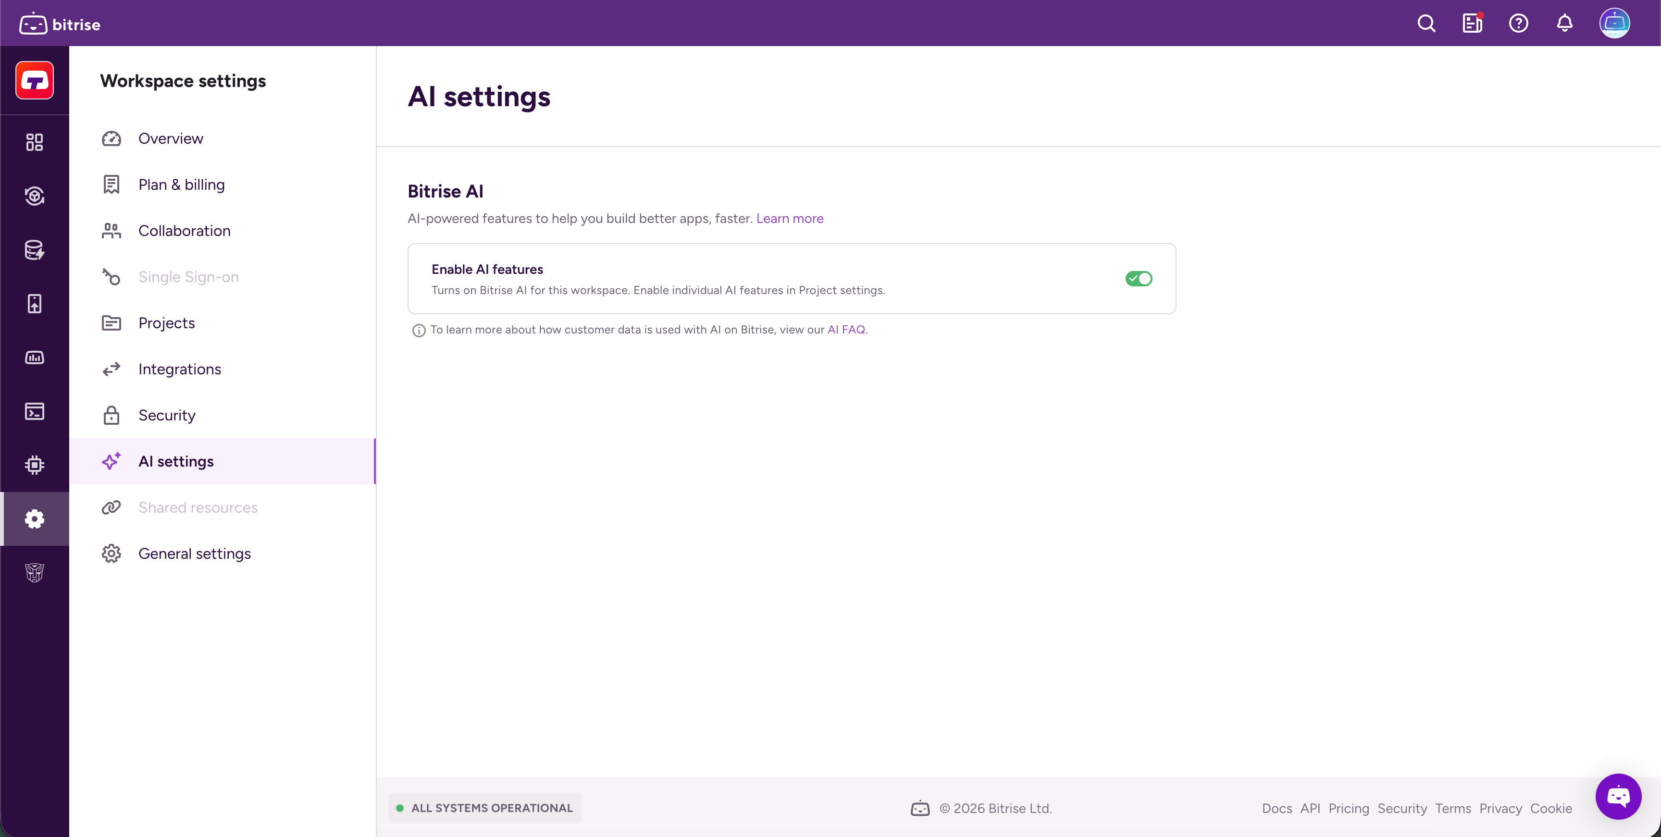The image size is (1661, 837).
Task: Open Projects settings
Action: point(223,323)
